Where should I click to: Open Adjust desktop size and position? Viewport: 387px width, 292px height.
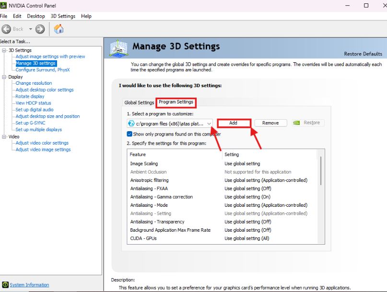click(x=47, y=116)
